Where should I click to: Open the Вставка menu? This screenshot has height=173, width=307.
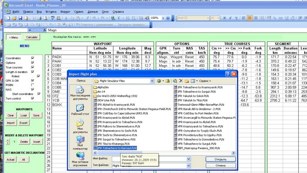point(51,12)
